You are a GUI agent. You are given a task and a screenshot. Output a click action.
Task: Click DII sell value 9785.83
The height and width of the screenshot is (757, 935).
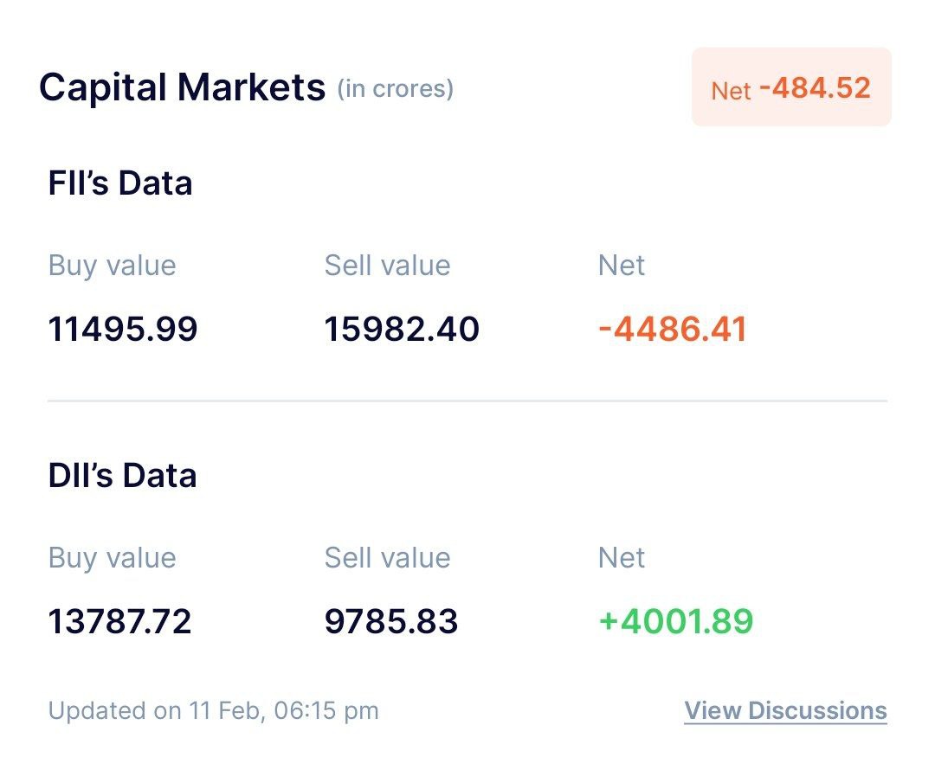391,621
